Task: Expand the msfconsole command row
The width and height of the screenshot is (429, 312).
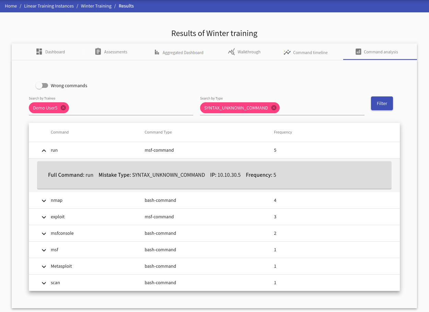Action: point(44,233)
